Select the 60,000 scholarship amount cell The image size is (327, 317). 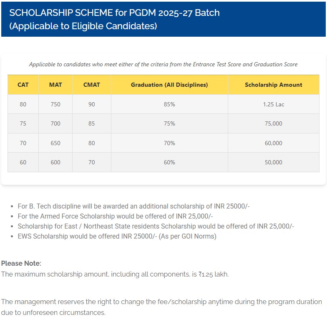click(273, 143)
